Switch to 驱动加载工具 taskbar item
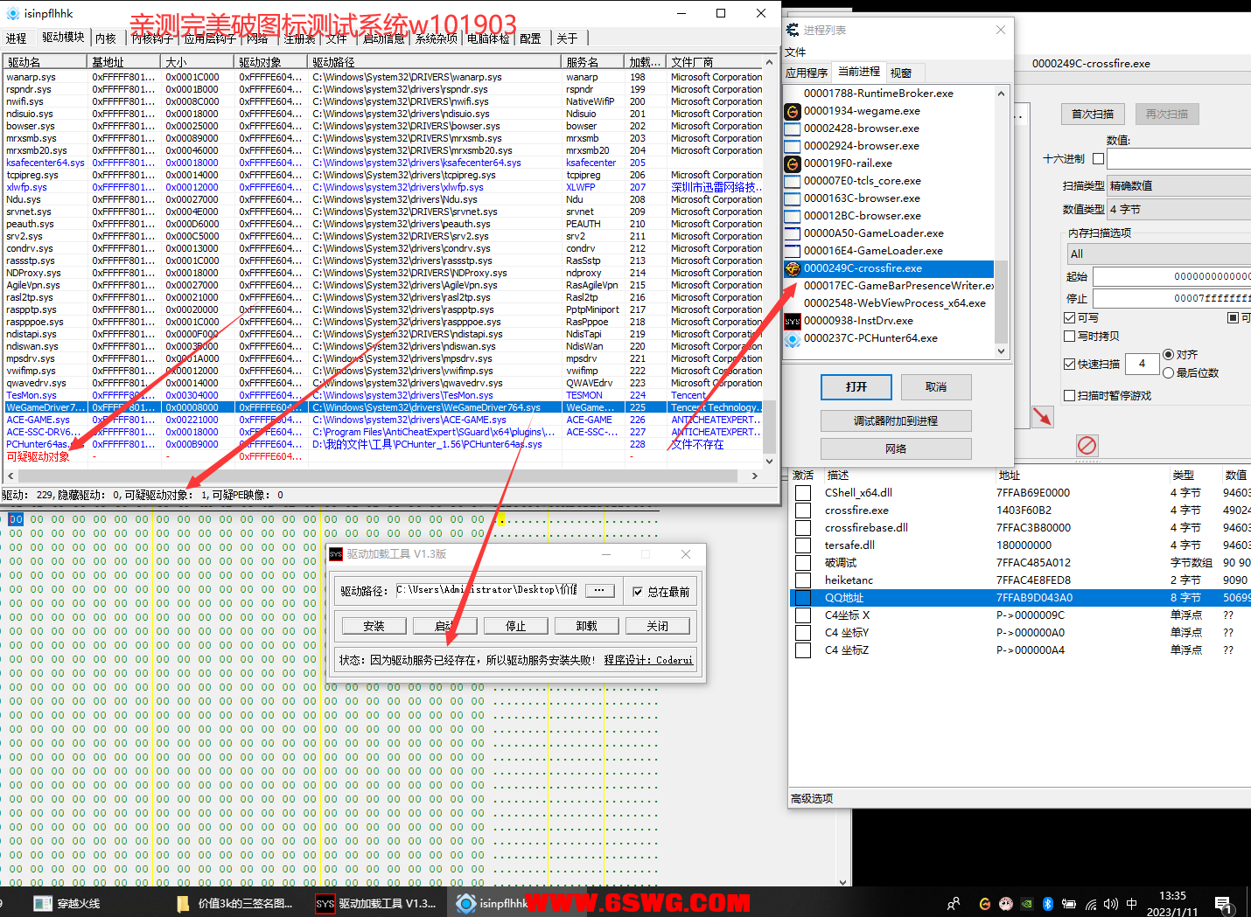 pyautogui.click(x=376, y=903)
